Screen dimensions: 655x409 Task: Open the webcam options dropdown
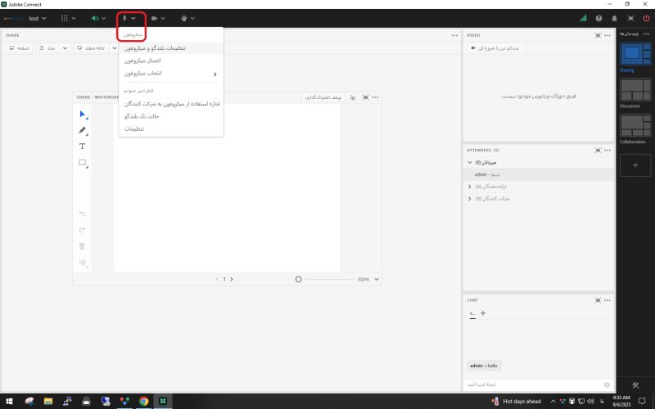(x=163, y=18)
